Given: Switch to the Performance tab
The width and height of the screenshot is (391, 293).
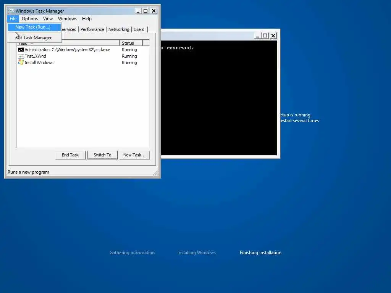Looking at the screenshot, I should tap(92, 29).
